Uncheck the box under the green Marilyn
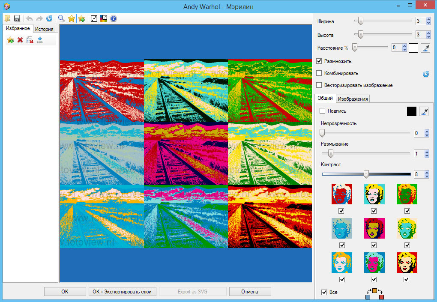This screenshot has height=302, width=437. pyautogui.click(x=407, y=211)
